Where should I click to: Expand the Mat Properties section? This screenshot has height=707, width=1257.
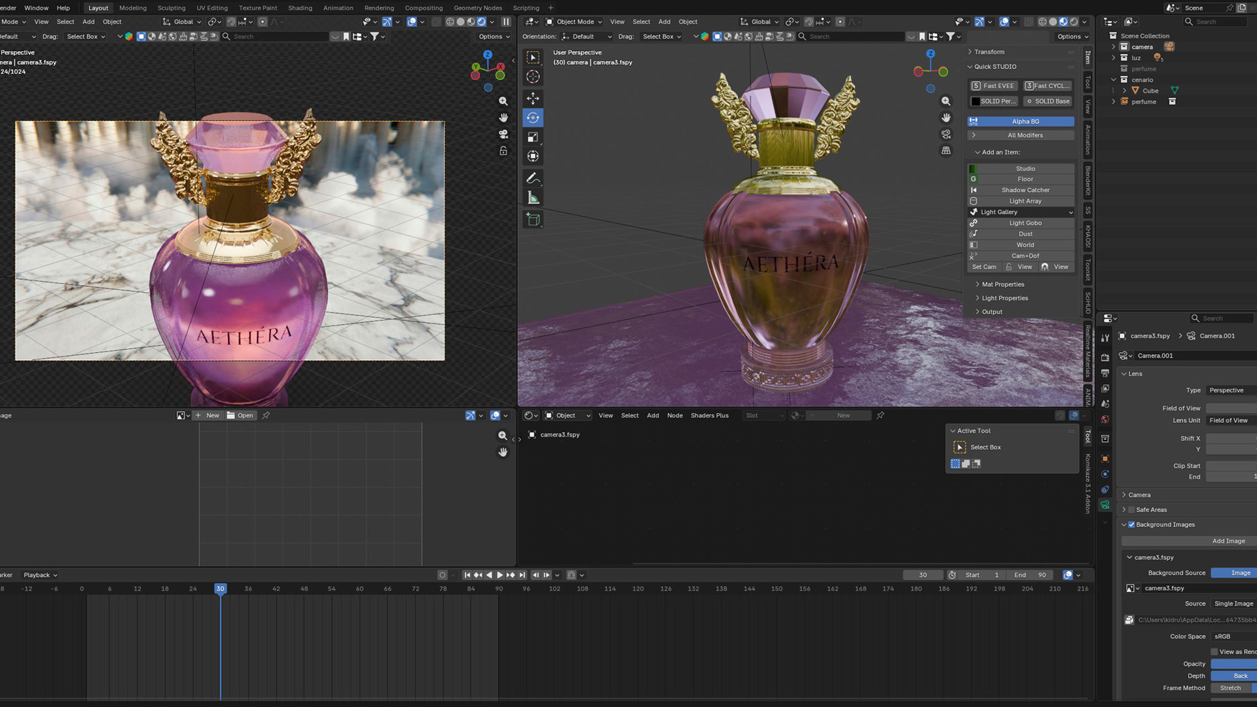(x=1002, y=284)
